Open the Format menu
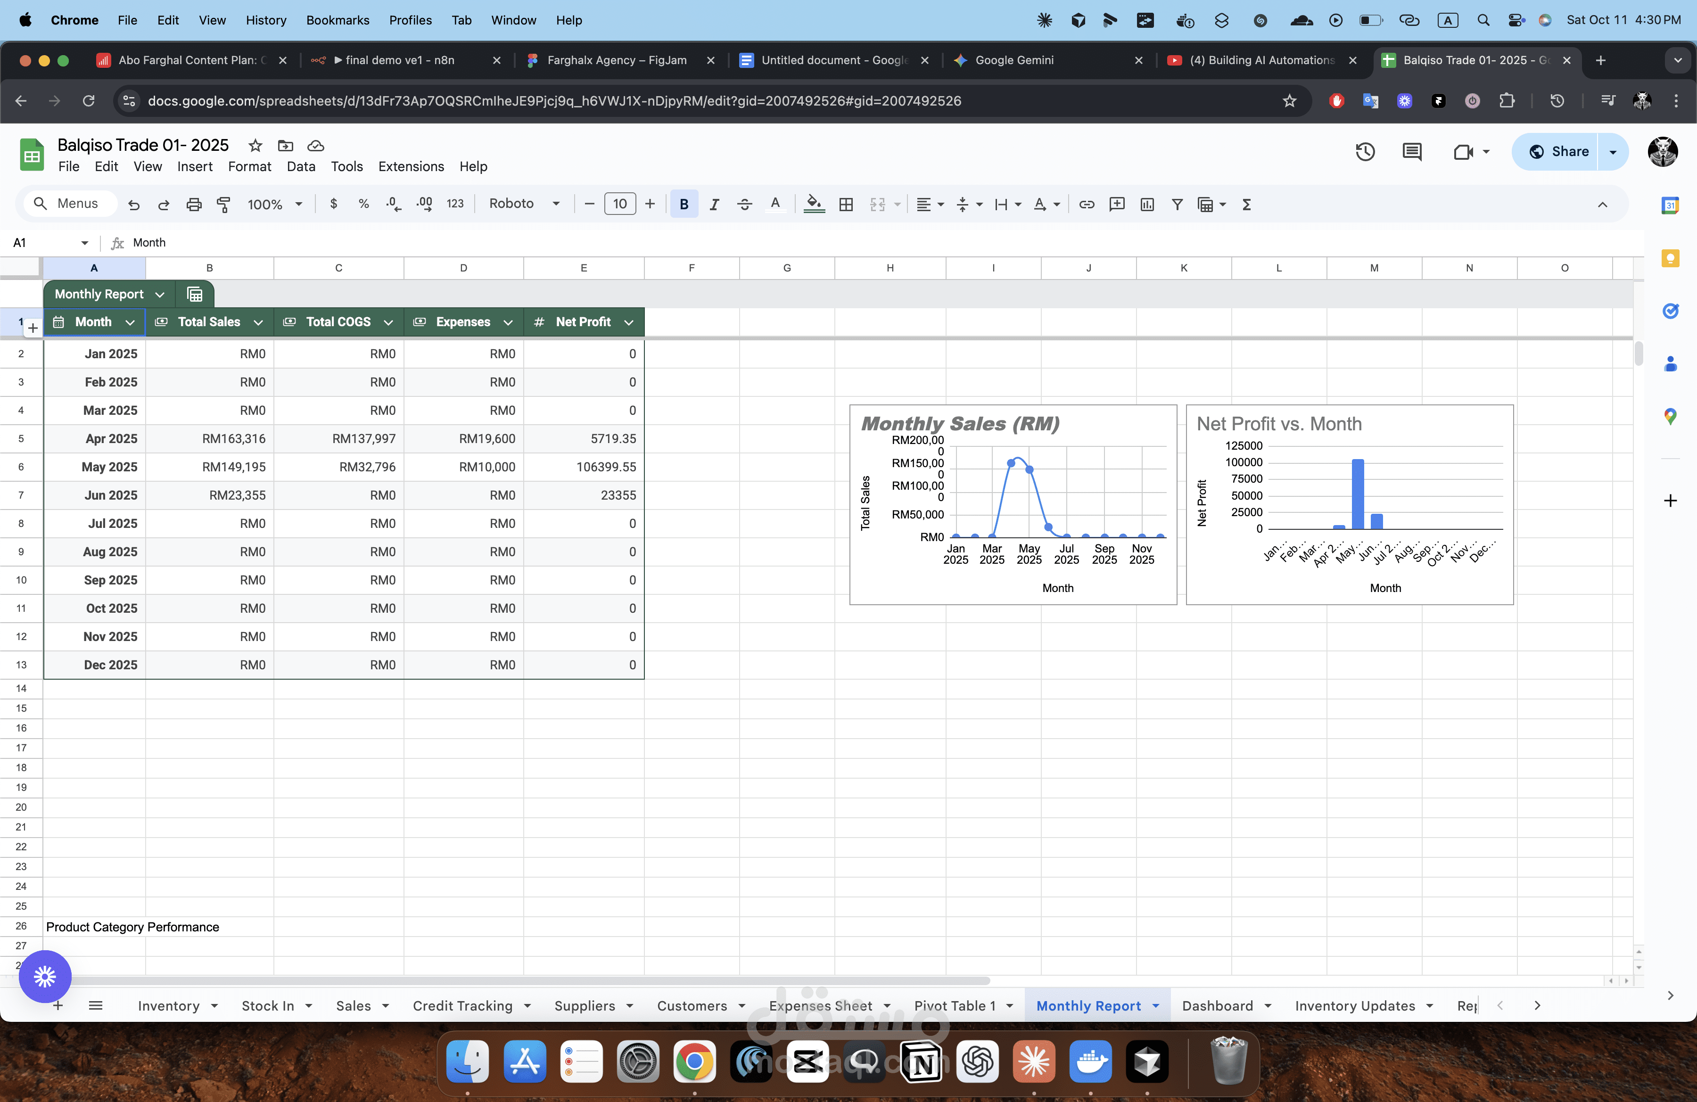 pos(249,166)
